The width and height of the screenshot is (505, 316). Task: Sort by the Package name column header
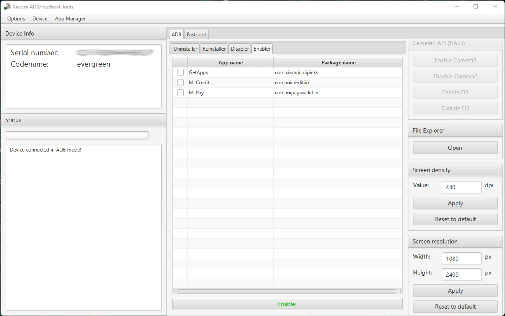pyautogui.click(x=338, y=63)
